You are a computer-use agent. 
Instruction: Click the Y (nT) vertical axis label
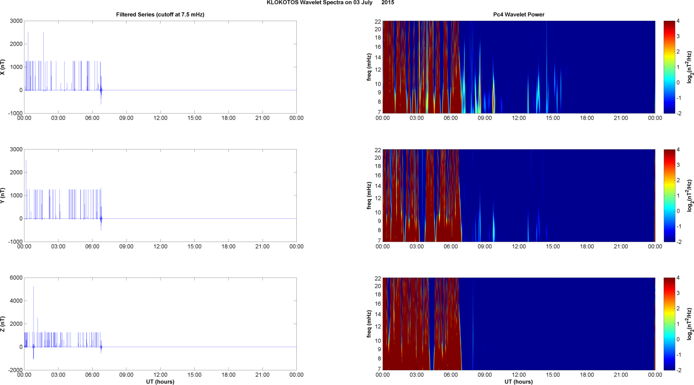(3, 195)
